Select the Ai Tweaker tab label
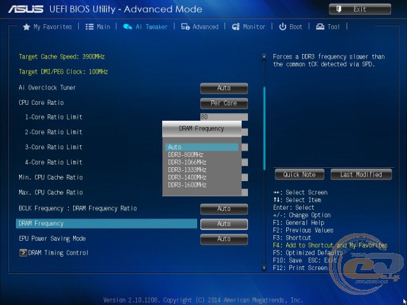407x305 pixels. pyautogui.click(x=151, y=27)
